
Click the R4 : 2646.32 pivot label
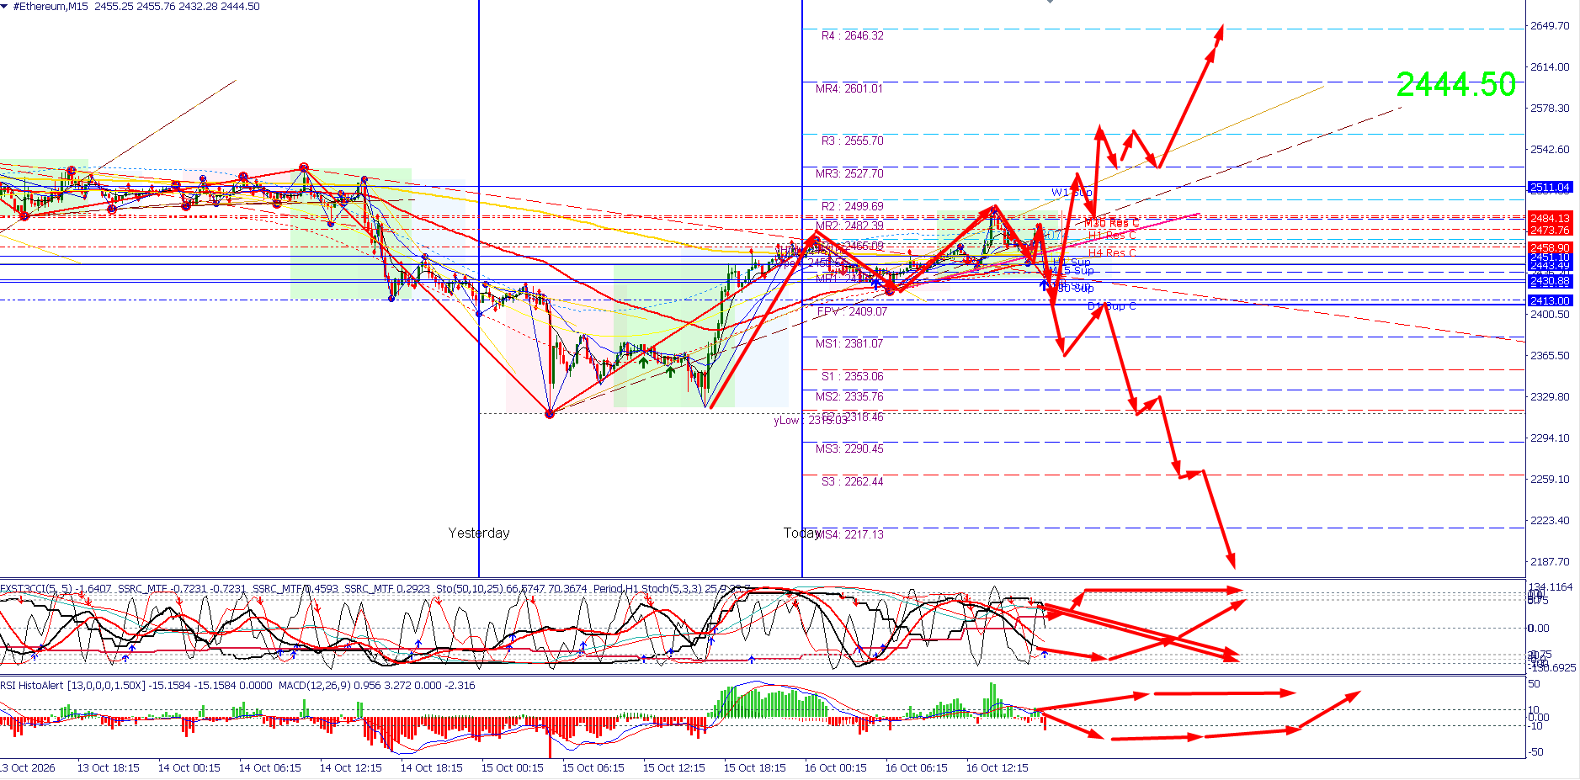pos(853,36)
